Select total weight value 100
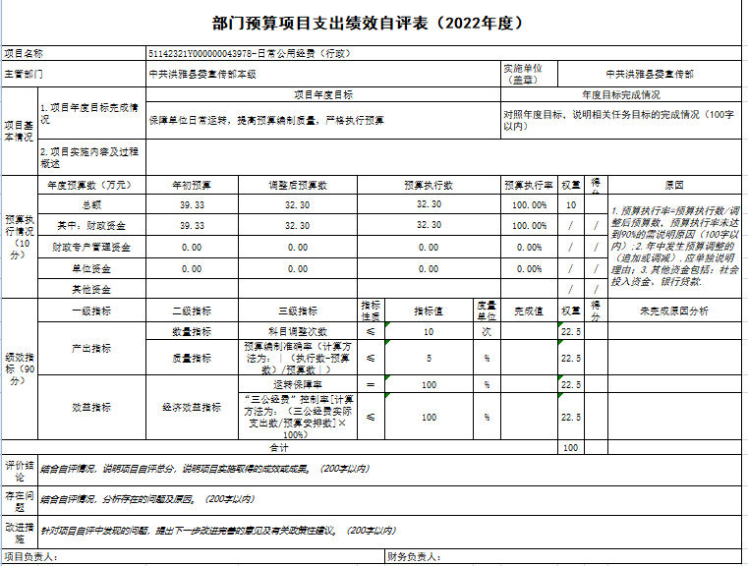748x566 pixels. point(571,447)
